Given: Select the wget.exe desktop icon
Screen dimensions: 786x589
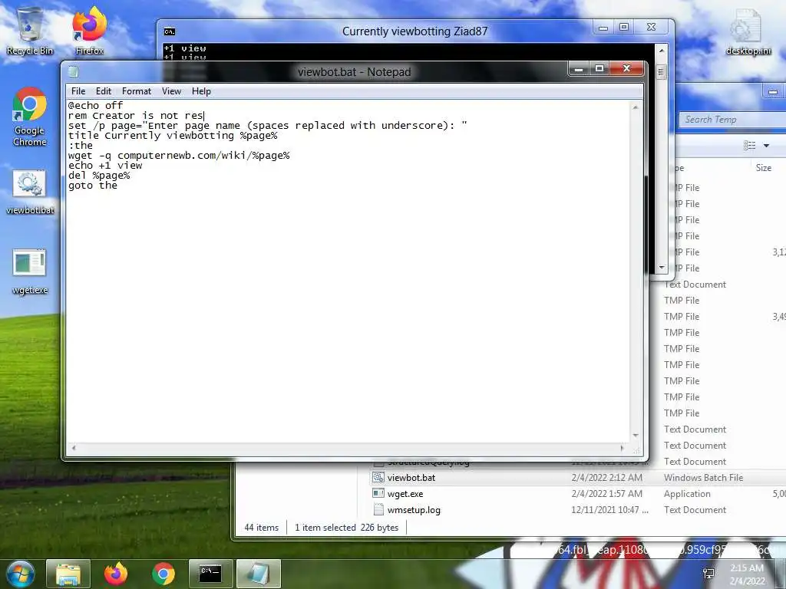Looking at the screenshot, I should [x=30, y=271].
